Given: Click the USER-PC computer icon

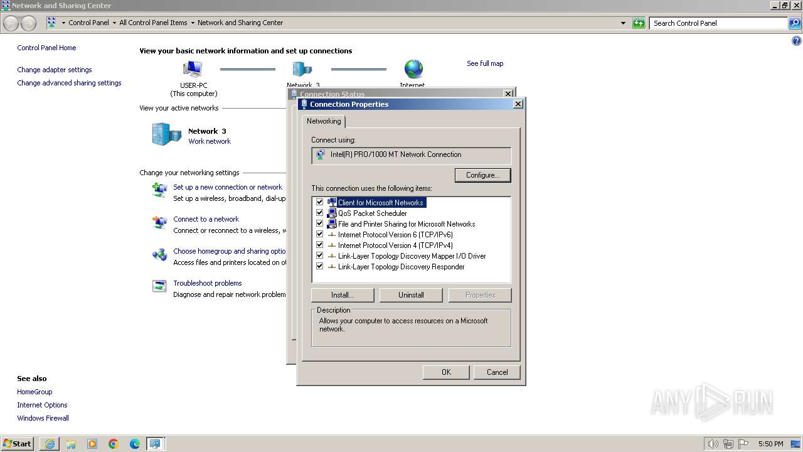Looking at the screenshot, I should (x=193, y=69).
